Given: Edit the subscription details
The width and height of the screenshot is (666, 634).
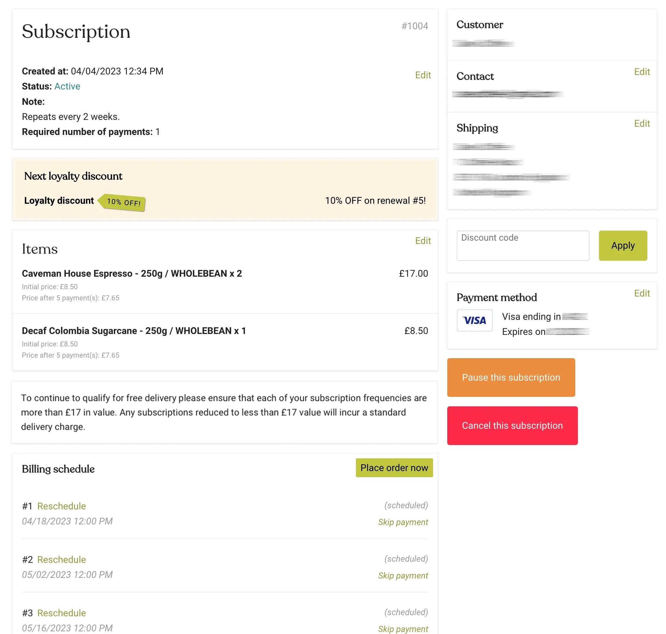Looking at the screenshot, I should click(422, 75).
